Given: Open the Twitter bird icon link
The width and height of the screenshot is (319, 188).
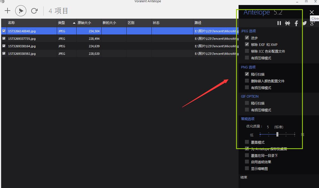Looking at the screenshot, I should (304, 23).
